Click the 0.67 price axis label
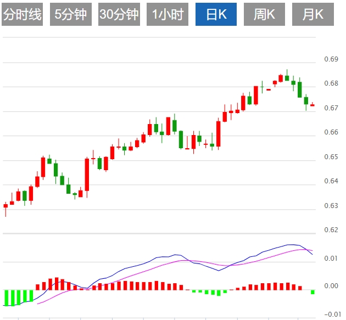346x320 pixels. click(331, 108)
